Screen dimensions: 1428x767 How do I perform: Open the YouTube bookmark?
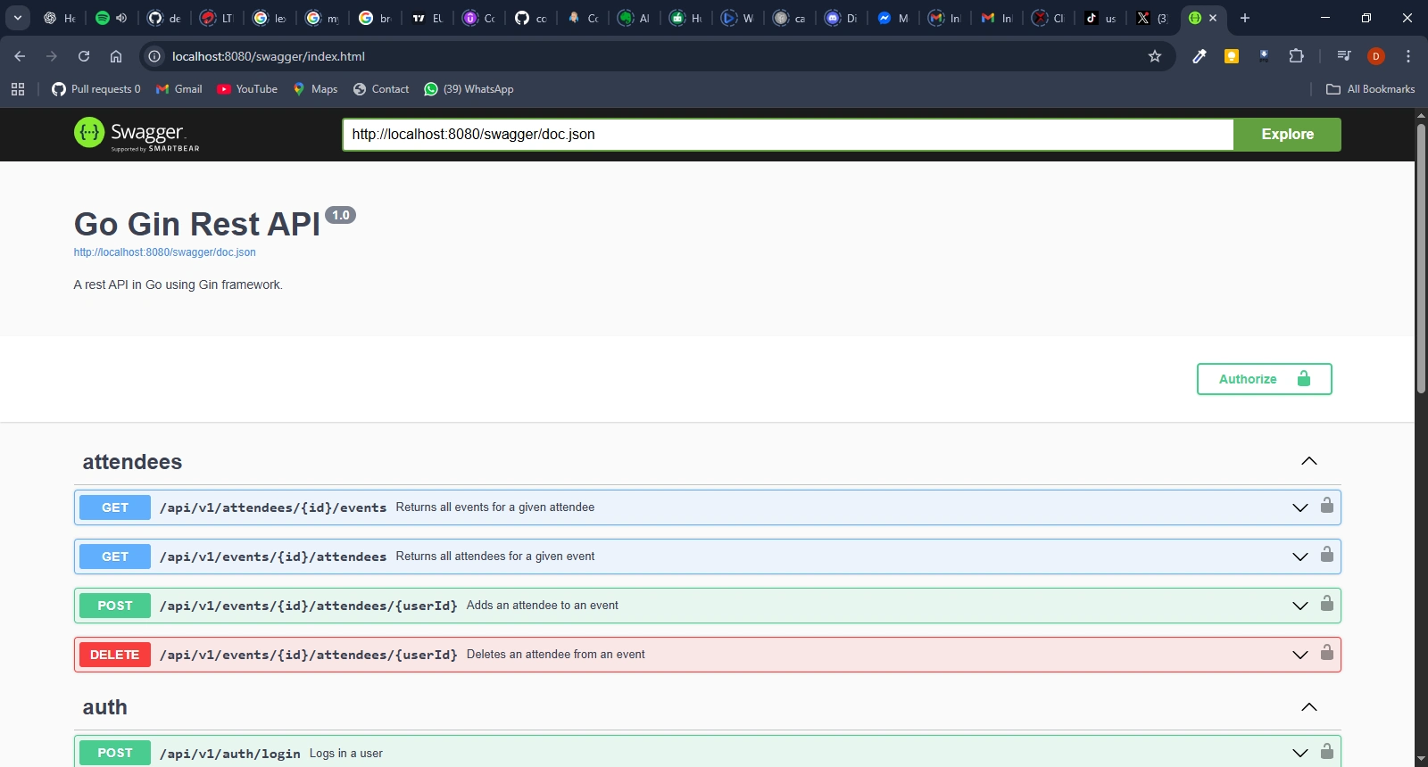click(x=247, y=89)
